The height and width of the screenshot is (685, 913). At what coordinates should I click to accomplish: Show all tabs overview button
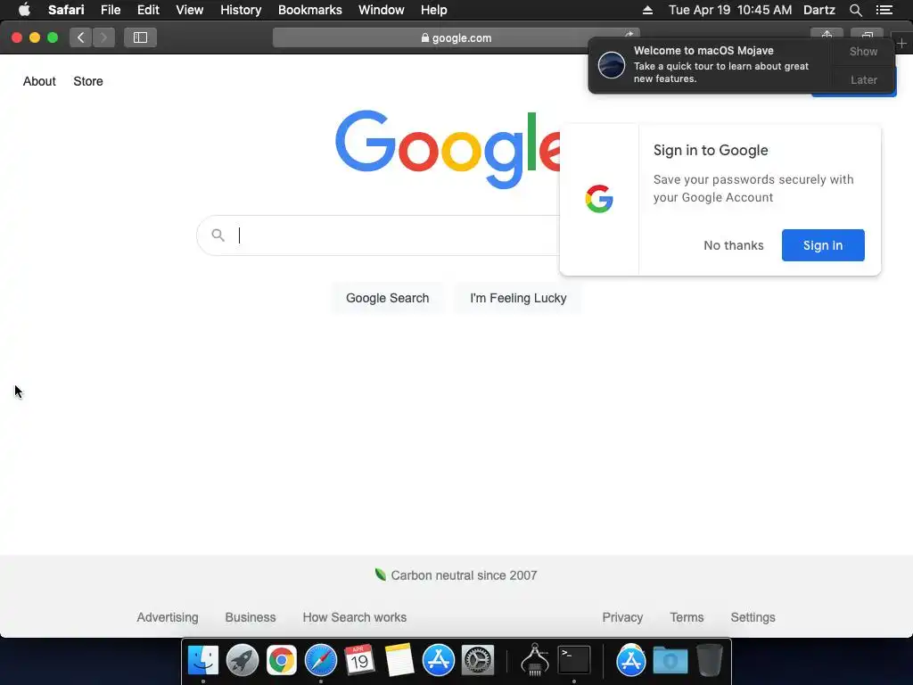867,34
